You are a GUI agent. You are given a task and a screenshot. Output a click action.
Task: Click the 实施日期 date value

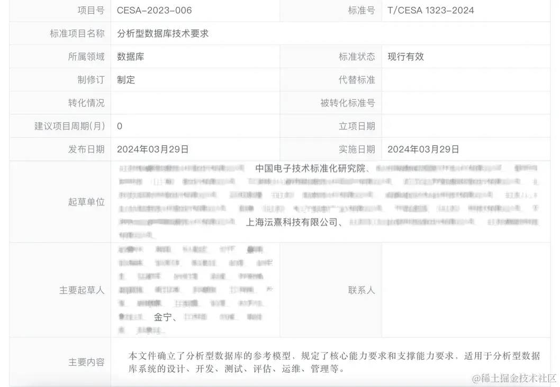pos(422,149)
